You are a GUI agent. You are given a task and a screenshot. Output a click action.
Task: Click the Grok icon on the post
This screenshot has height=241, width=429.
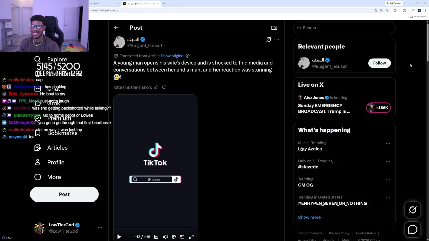[269, 39]
